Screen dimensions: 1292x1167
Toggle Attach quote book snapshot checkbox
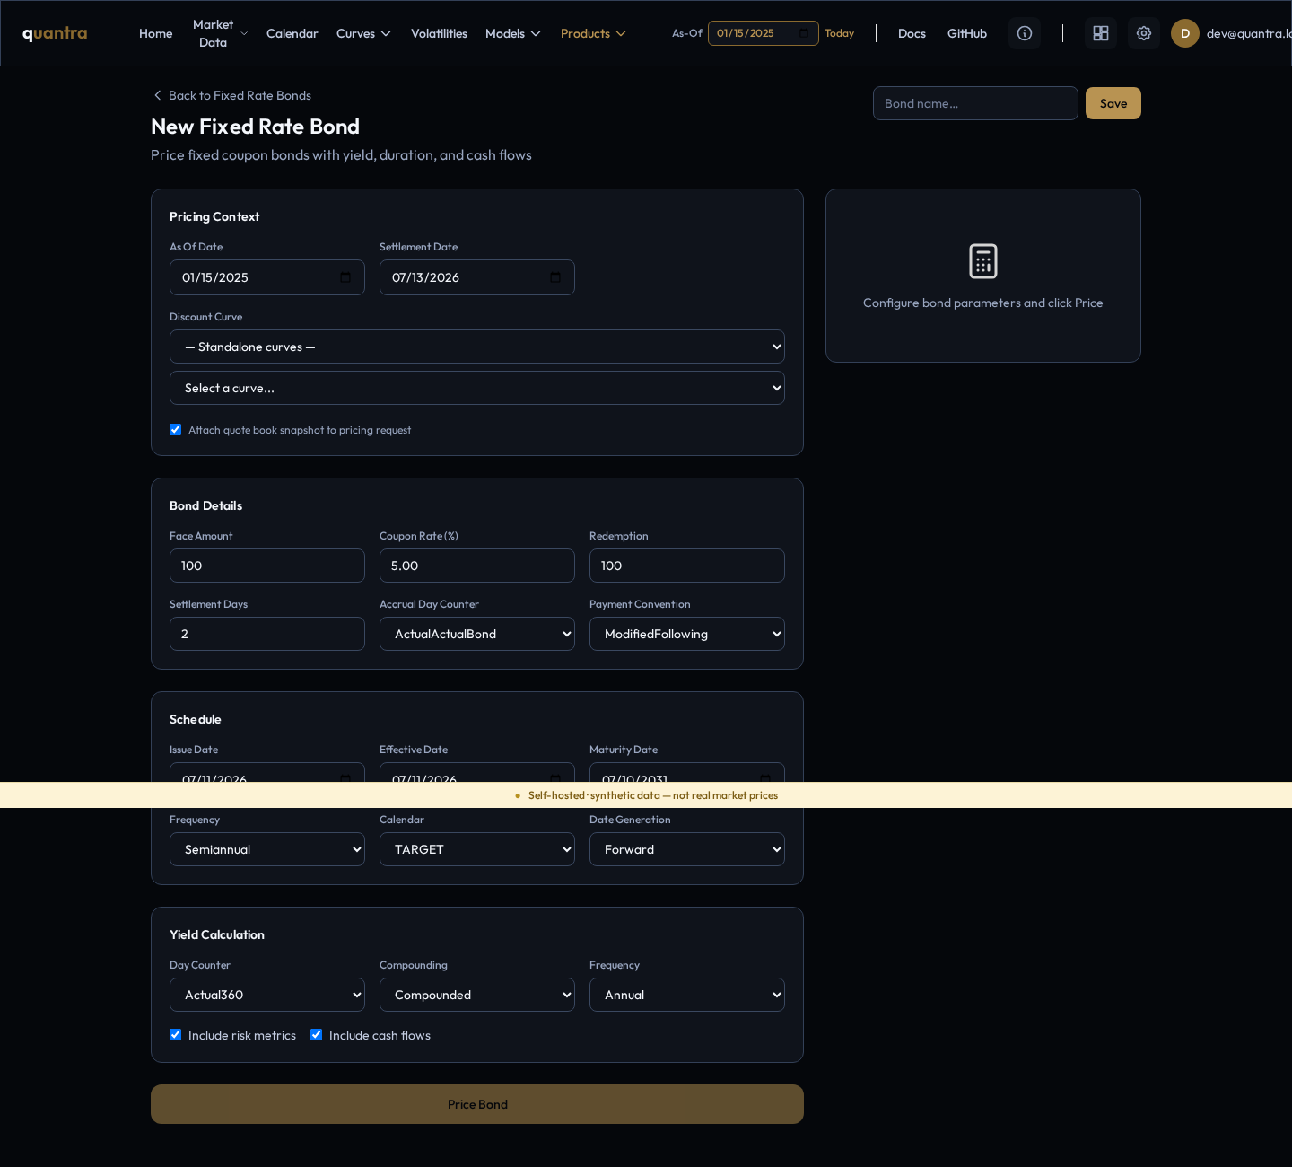tap(176, 430)
